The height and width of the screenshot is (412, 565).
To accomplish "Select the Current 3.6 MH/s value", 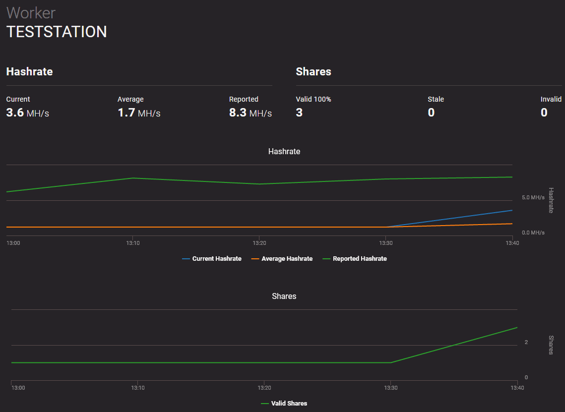I will pyautogui.click(x=27, y=113).
